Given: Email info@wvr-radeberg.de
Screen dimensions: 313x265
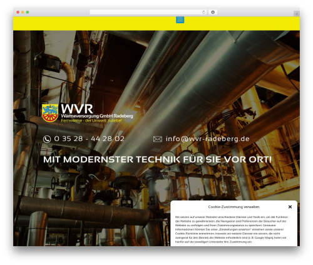Looking at the screenshot, I should point(207,138).
